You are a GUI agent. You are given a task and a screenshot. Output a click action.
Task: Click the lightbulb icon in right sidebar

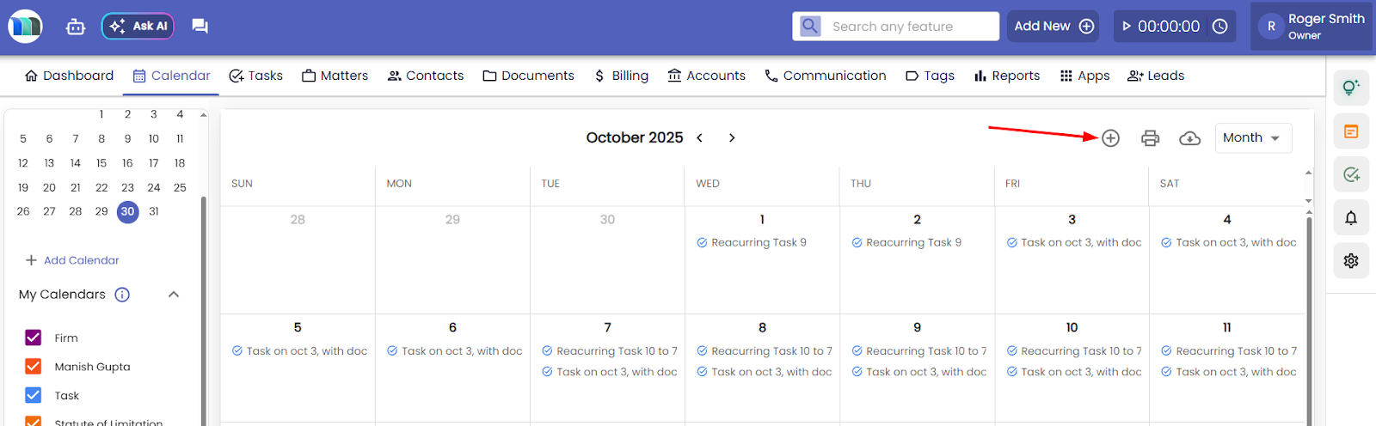tap(1351, 87)
